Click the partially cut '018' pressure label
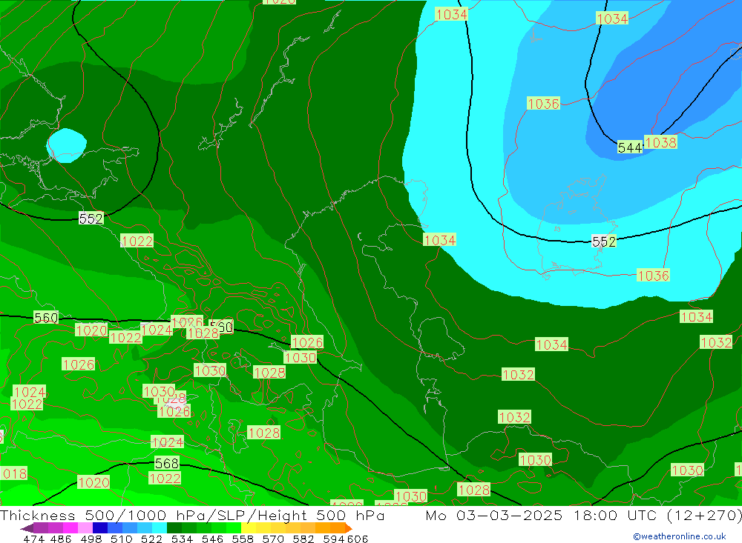The width and height of the screenshot is (742, 543). coord(13,473)
